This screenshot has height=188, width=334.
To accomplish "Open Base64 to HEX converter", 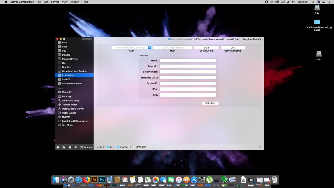I will (x=74, y=121).
